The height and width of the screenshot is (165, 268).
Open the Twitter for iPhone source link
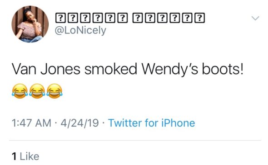(x=151, y=123)
